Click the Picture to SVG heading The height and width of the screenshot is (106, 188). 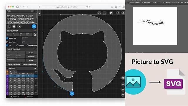152,62
